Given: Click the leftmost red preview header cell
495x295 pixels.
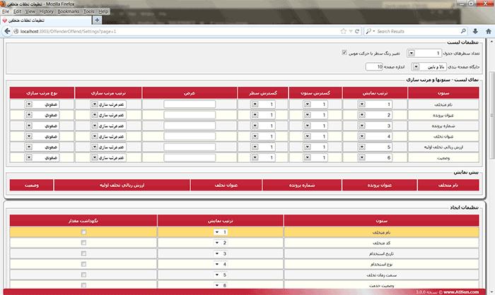Looking at the screenshot, I should coord(32,185).
